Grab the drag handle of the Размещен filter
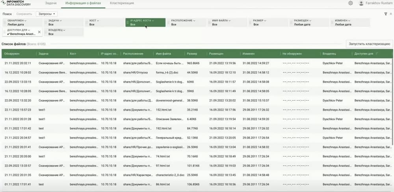This screenshot has width=394, height=192. (x=291, y=22)
